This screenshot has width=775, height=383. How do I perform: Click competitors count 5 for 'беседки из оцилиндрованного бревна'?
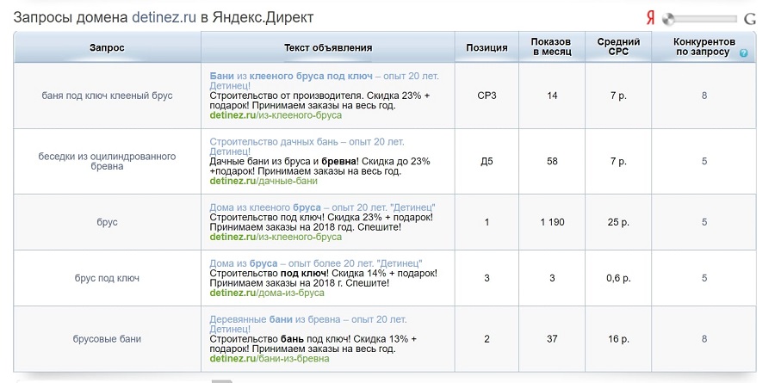click(704, 161)
